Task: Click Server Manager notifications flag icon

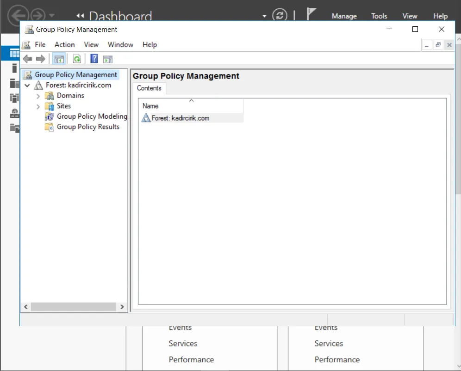Action: [x=311, y=13]
